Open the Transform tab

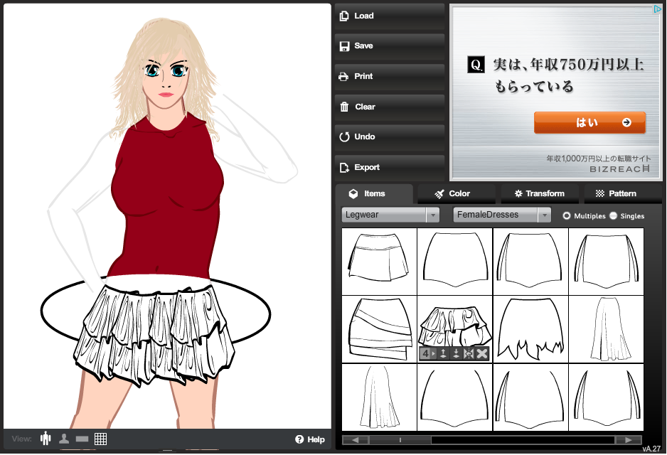(x=539, y=193)
